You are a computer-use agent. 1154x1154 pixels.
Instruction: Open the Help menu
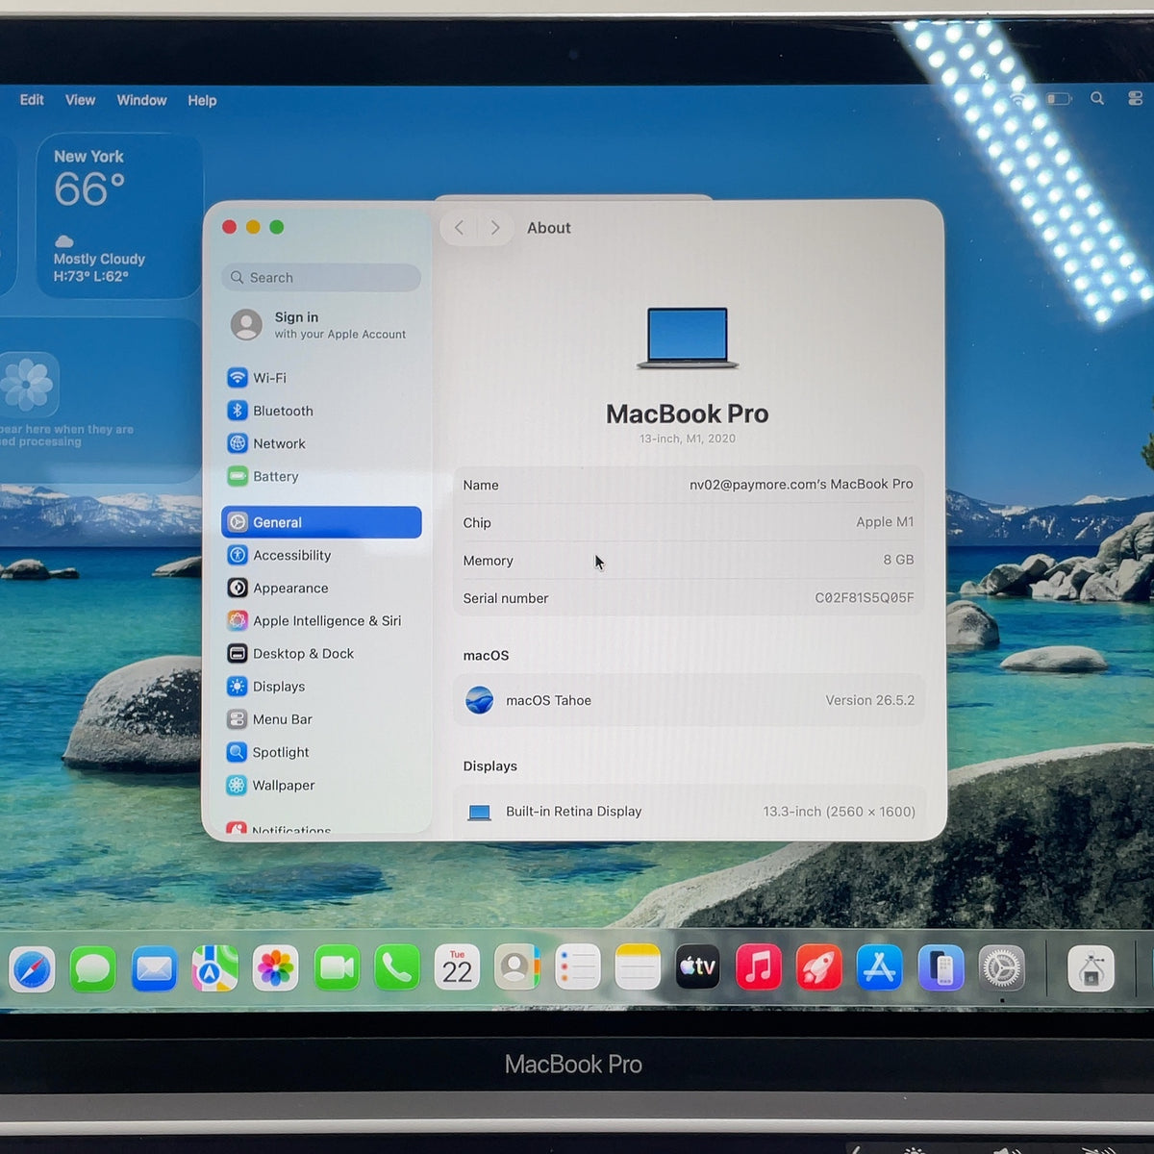tap(202, 100)
